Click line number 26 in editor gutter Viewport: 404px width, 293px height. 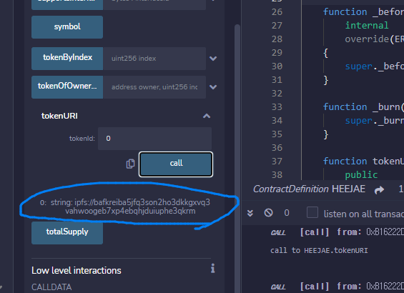click(277, 12)
